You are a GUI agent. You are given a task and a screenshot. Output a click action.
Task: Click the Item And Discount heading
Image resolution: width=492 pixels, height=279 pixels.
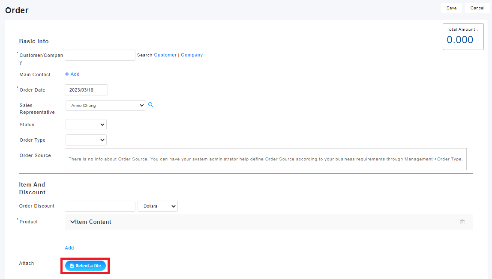(x=32, y=189)
